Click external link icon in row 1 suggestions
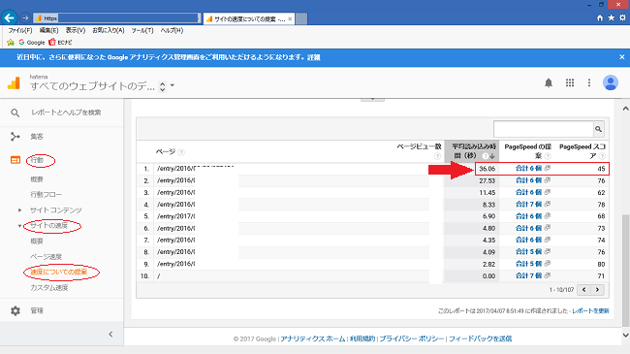 click(x=547, y=168)
